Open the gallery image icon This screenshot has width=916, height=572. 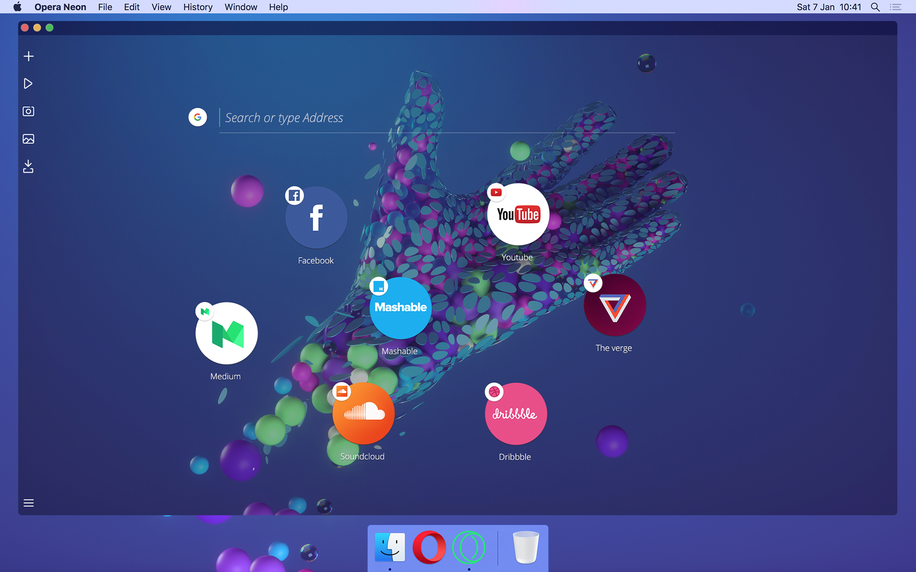(x=29, y=139)
